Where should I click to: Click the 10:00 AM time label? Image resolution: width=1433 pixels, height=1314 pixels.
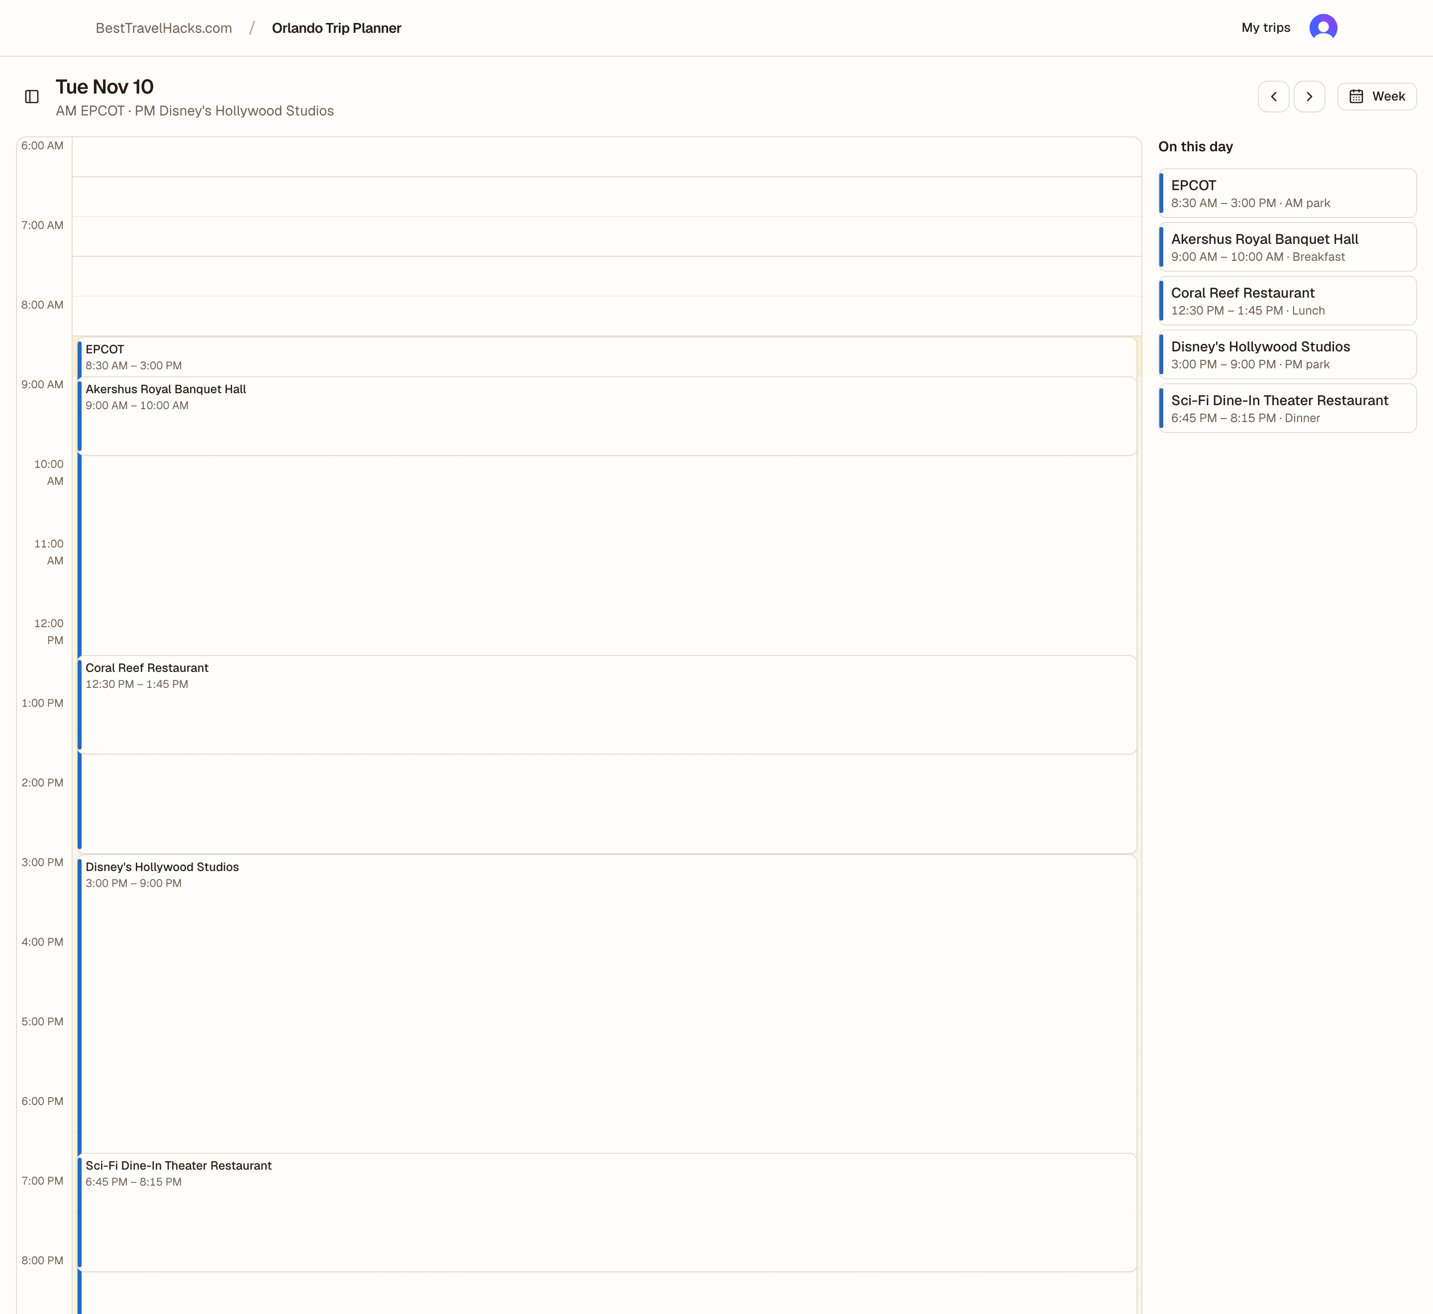[x=48, y=472]
